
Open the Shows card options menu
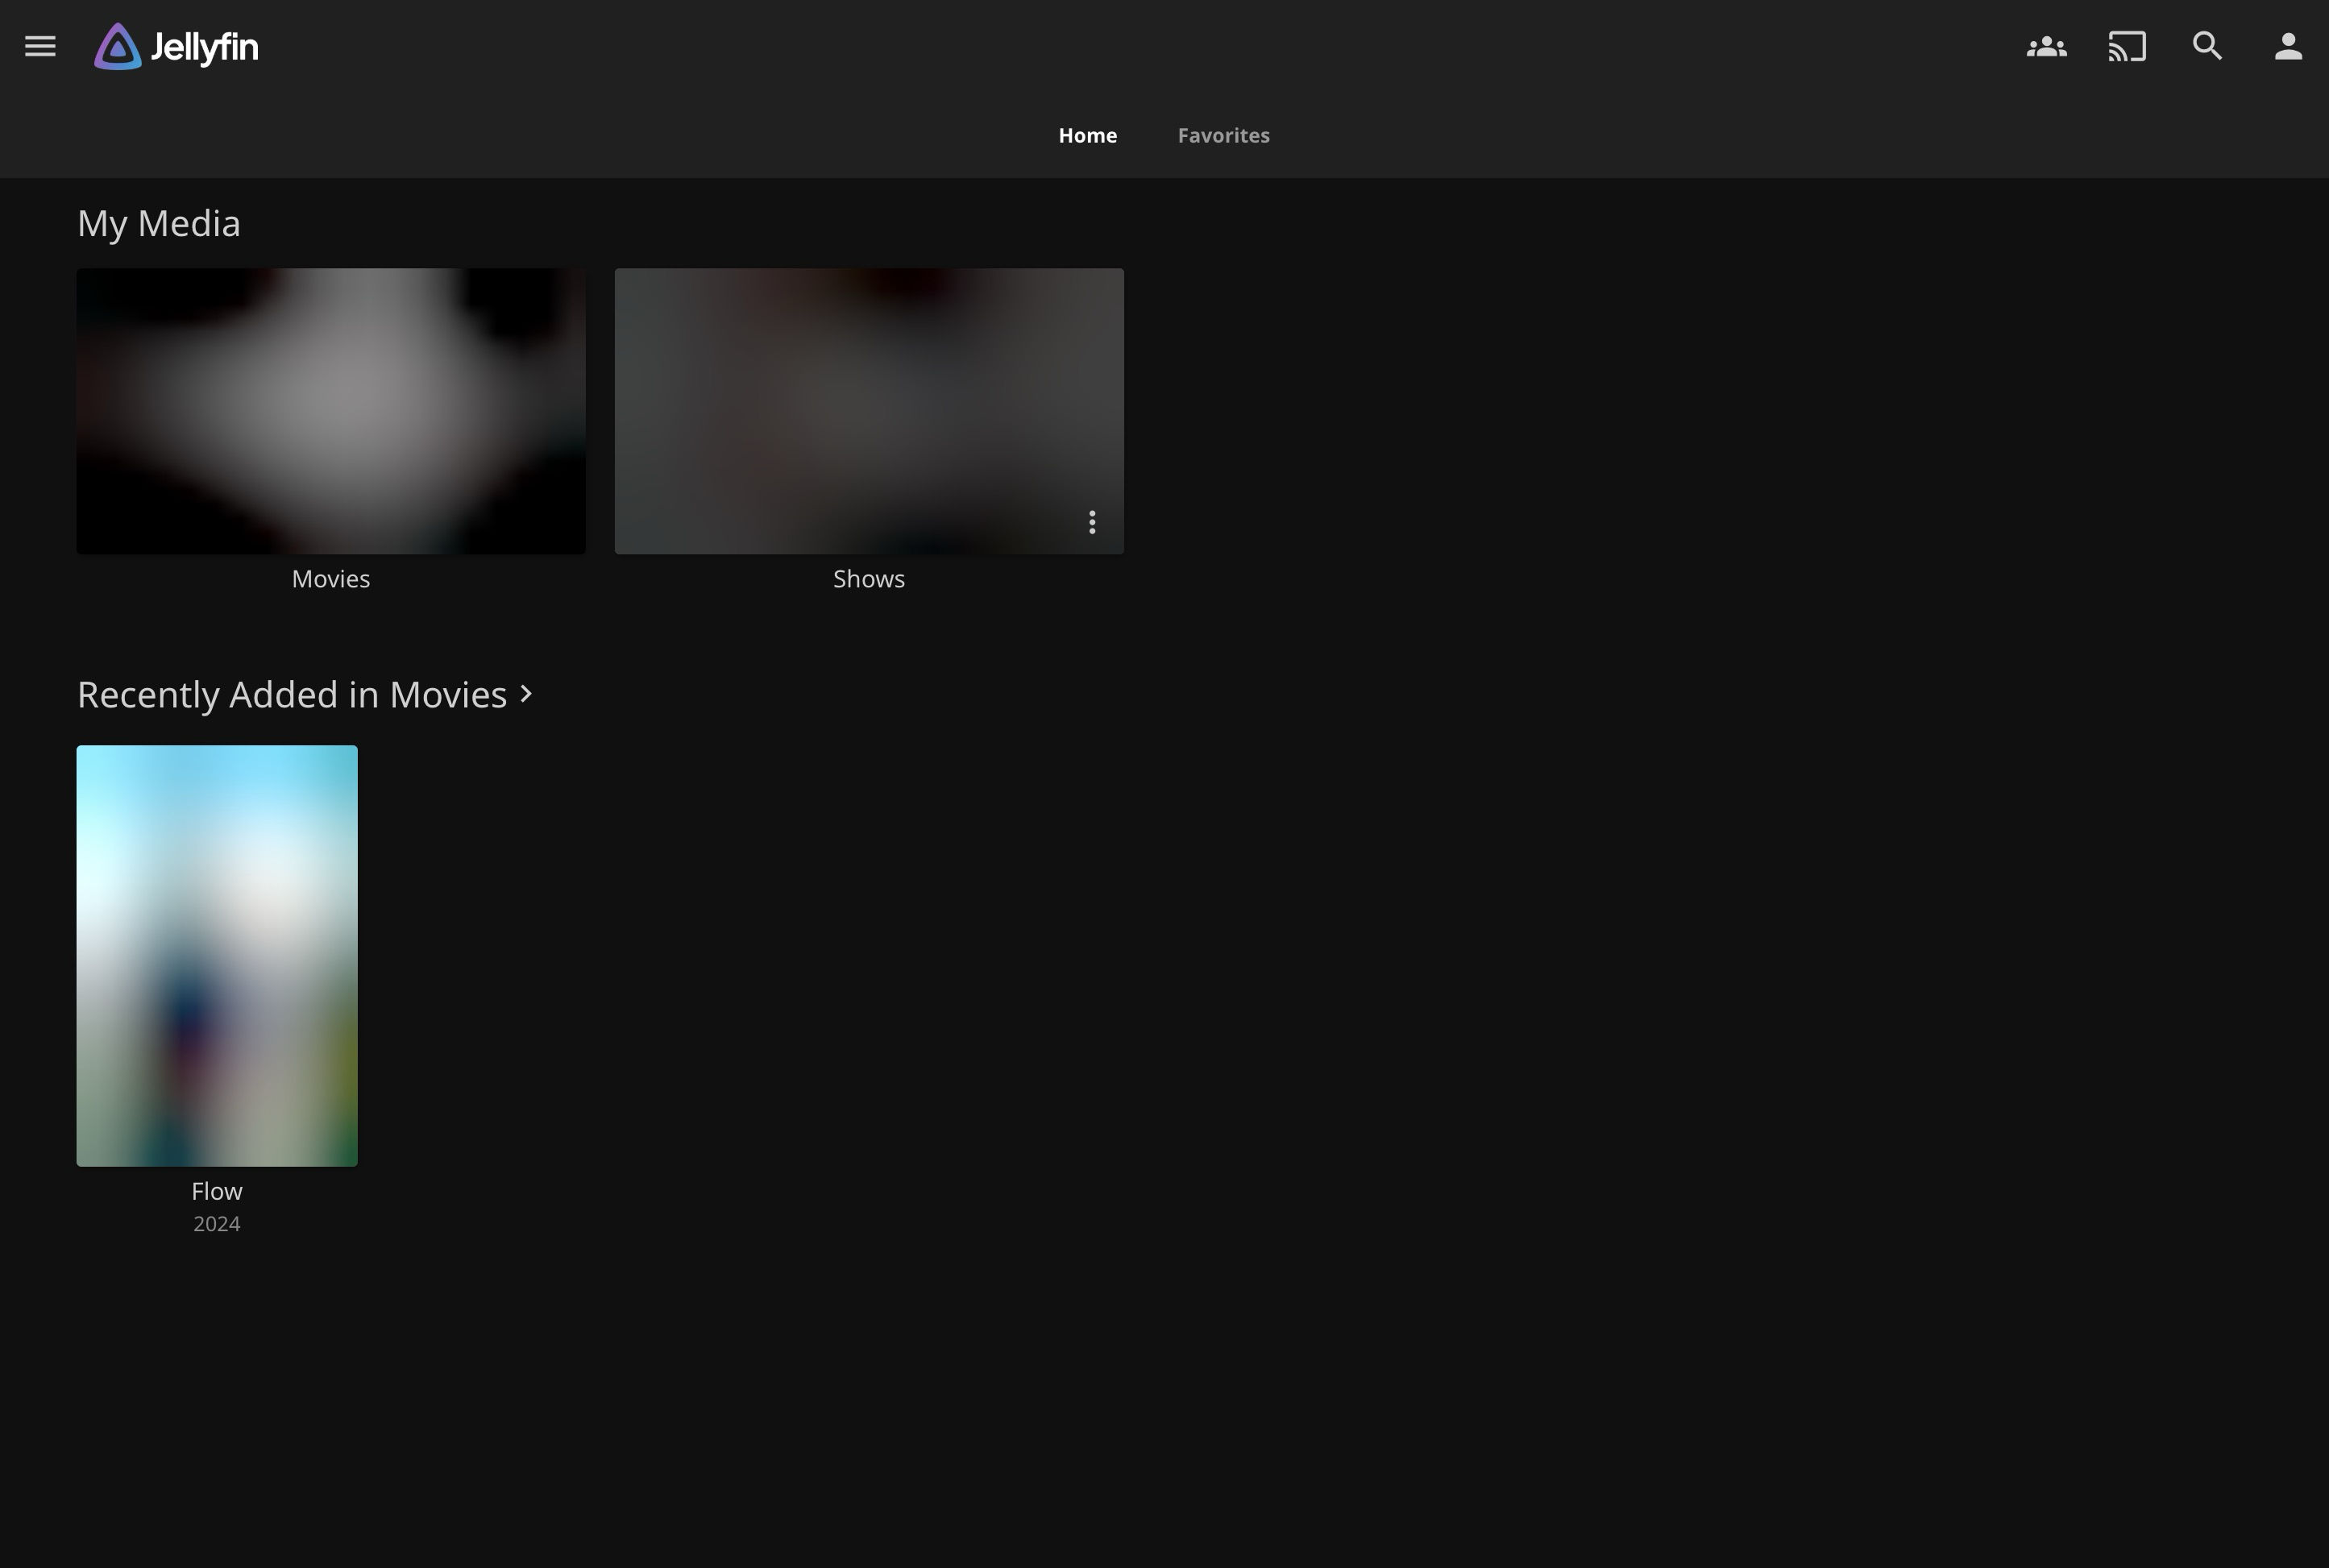point(1092,521)
